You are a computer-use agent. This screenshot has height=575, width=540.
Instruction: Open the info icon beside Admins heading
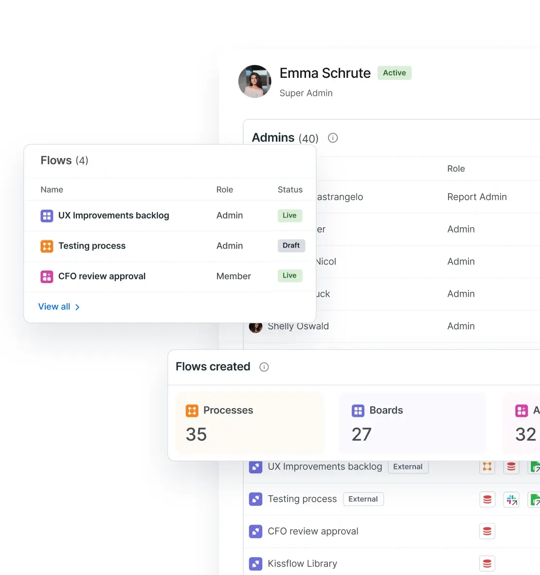[x=332, y=138]
